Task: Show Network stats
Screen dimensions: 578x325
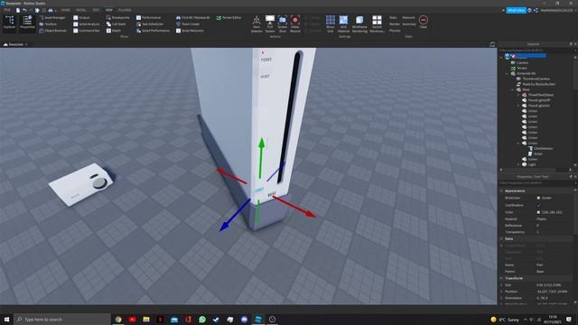Action: [408, 18]
